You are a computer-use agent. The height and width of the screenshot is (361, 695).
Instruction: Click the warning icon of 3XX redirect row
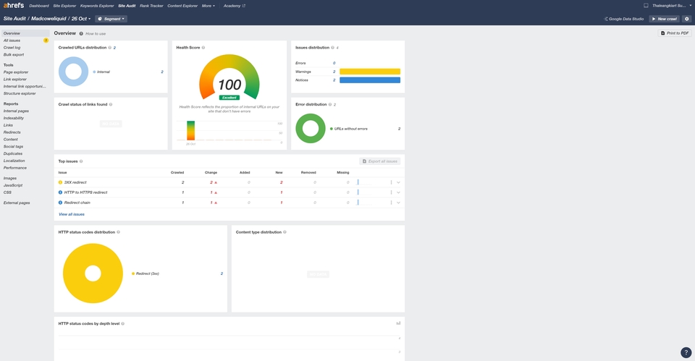60,182
